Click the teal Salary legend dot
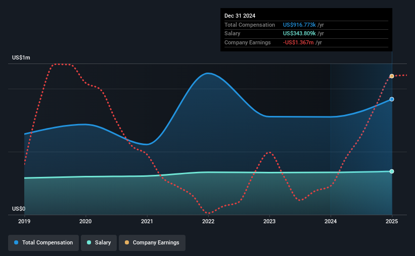This screenshot has height=256, width=415. (x=89, y=242)
